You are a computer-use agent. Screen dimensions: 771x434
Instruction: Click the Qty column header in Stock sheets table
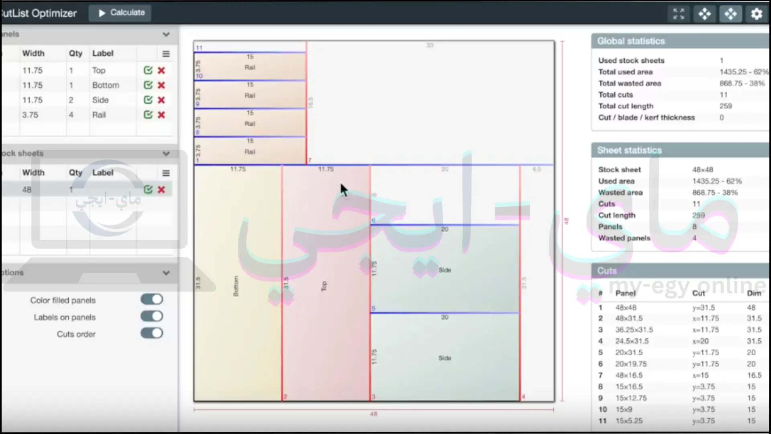(75, 173)
